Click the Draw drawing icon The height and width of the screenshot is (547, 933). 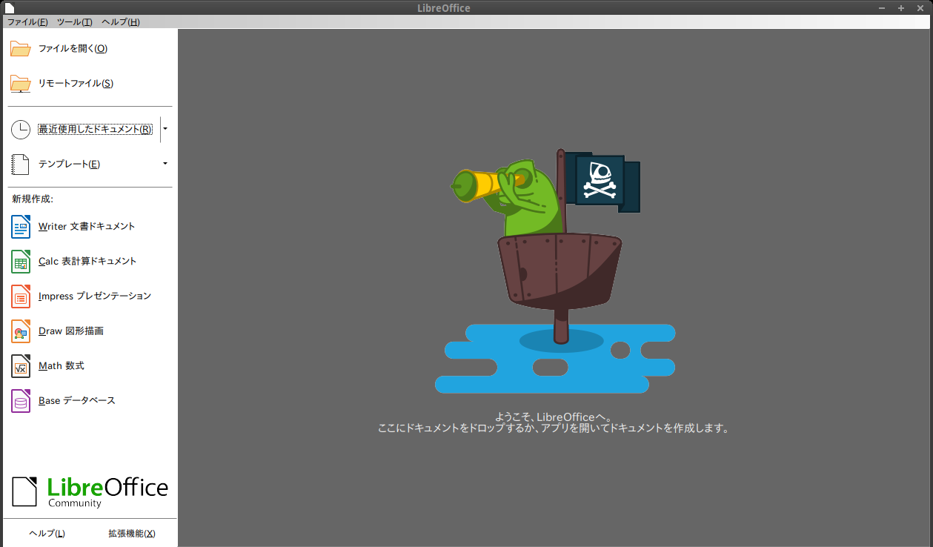(x=21, y=331)
